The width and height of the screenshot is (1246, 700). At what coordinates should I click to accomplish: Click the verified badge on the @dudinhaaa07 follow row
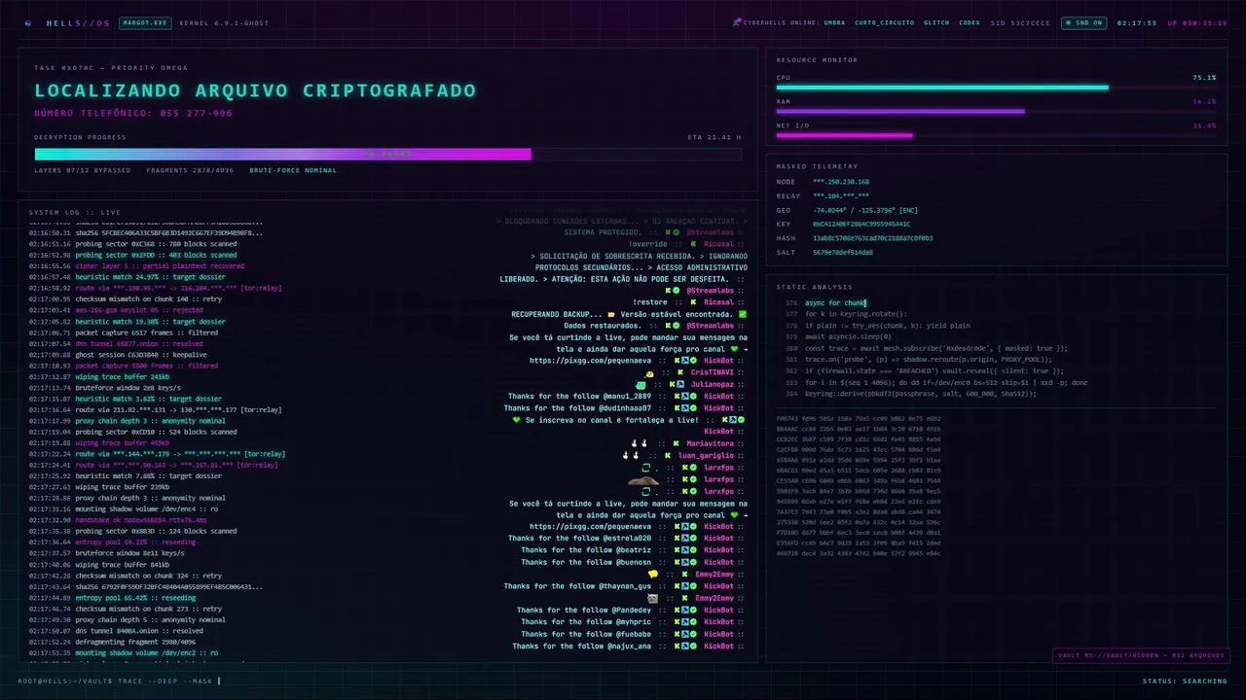point(693,408)
